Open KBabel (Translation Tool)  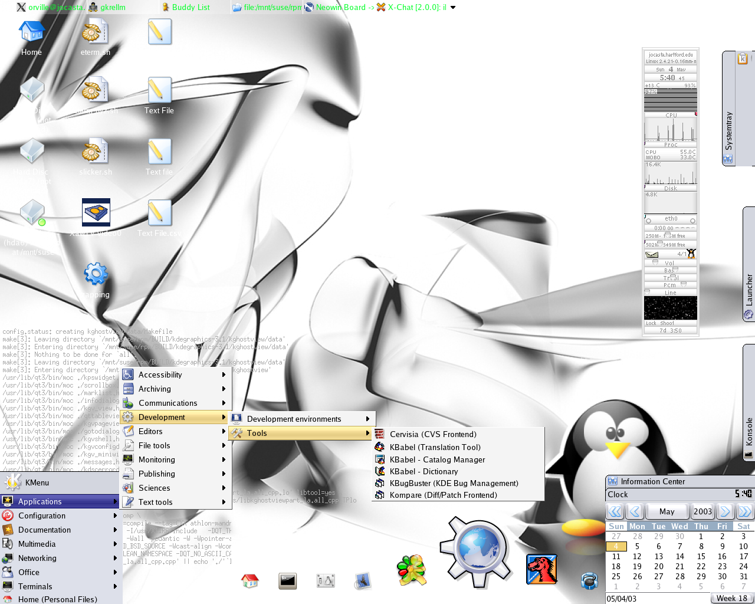tap(458, 447)
